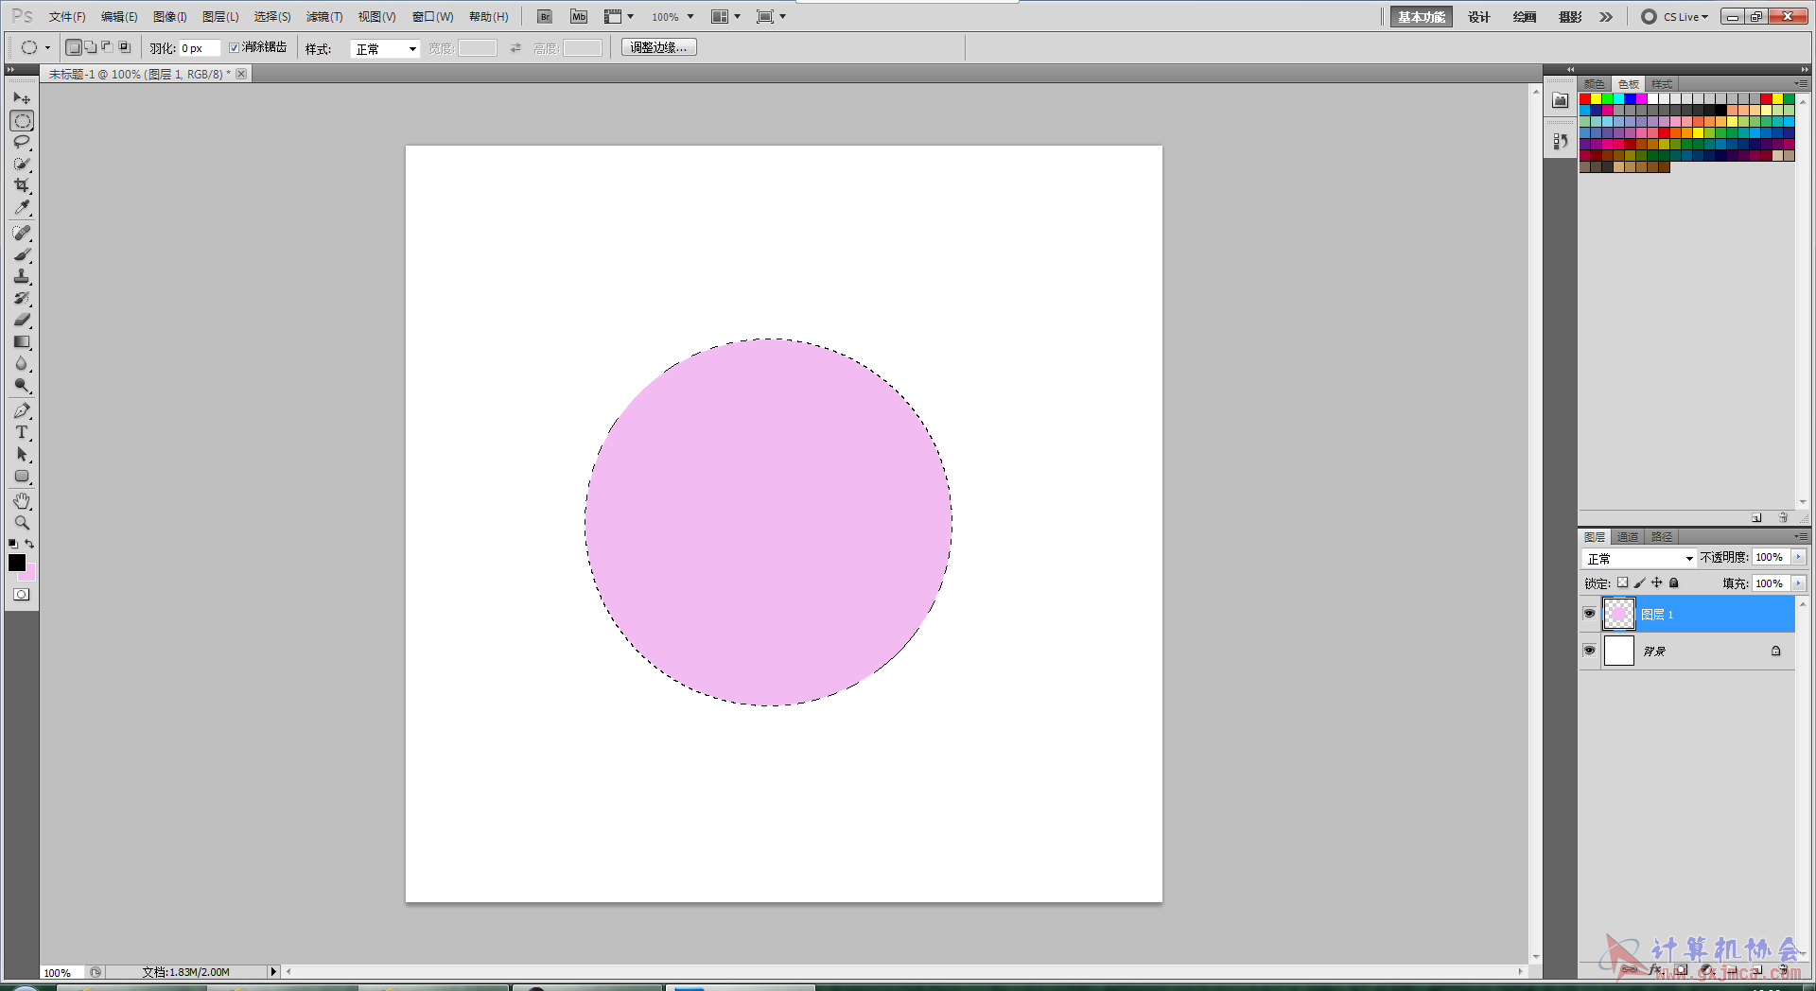The image size is (1816, 991).
Task: Select the Crop tool
Action: pos(22,185)
